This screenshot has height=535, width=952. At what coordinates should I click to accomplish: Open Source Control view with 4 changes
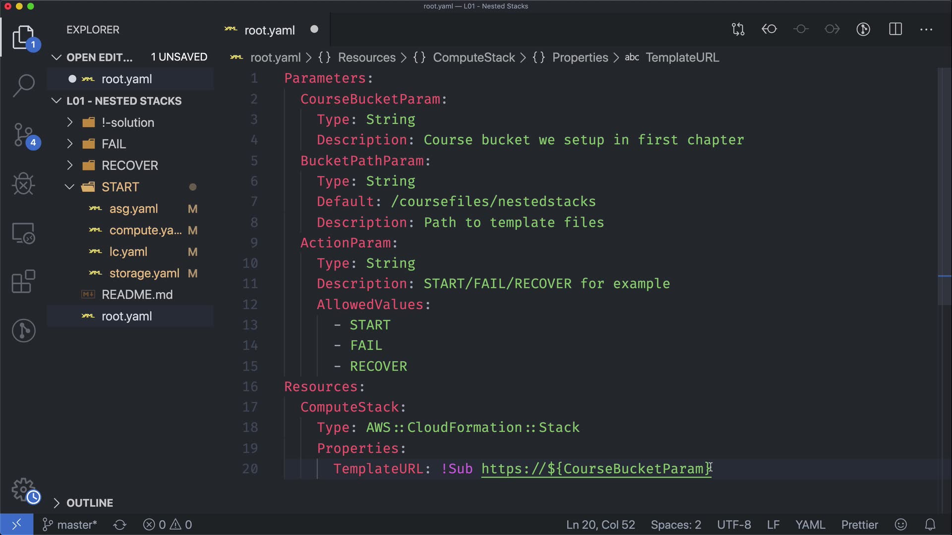(x=23, y=135)
